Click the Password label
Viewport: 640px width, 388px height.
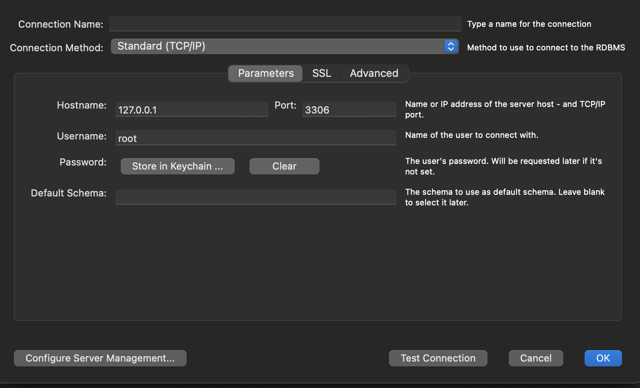pos(83,162)
